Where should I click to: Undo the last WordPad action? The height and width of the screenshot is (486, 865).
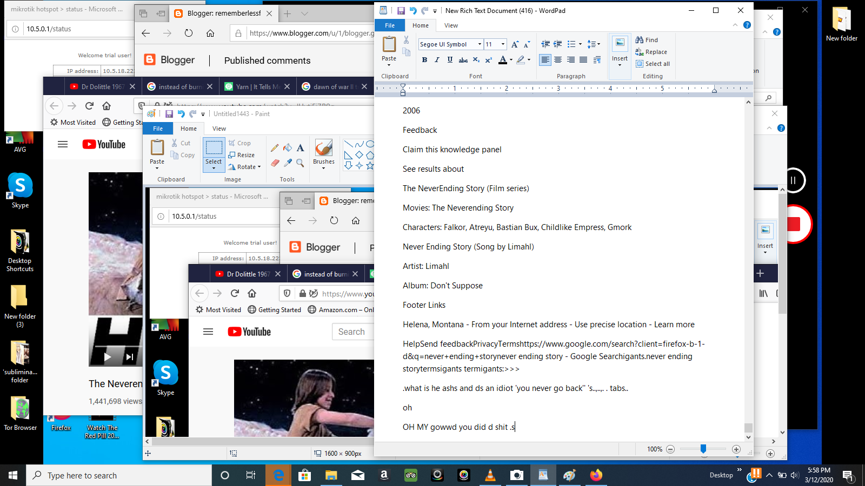click(413, 10)
